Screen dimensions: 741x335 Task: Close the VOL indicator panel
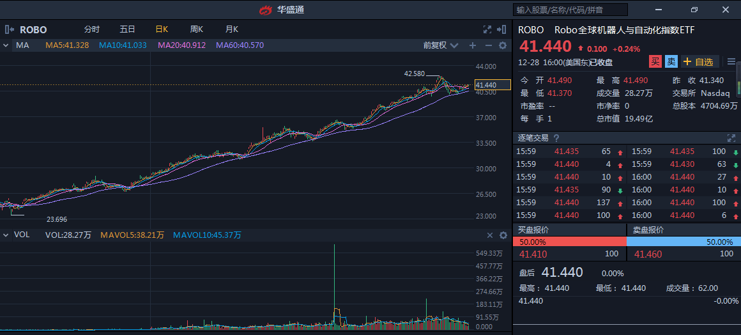pyautogui.click(x=490, y=235)
